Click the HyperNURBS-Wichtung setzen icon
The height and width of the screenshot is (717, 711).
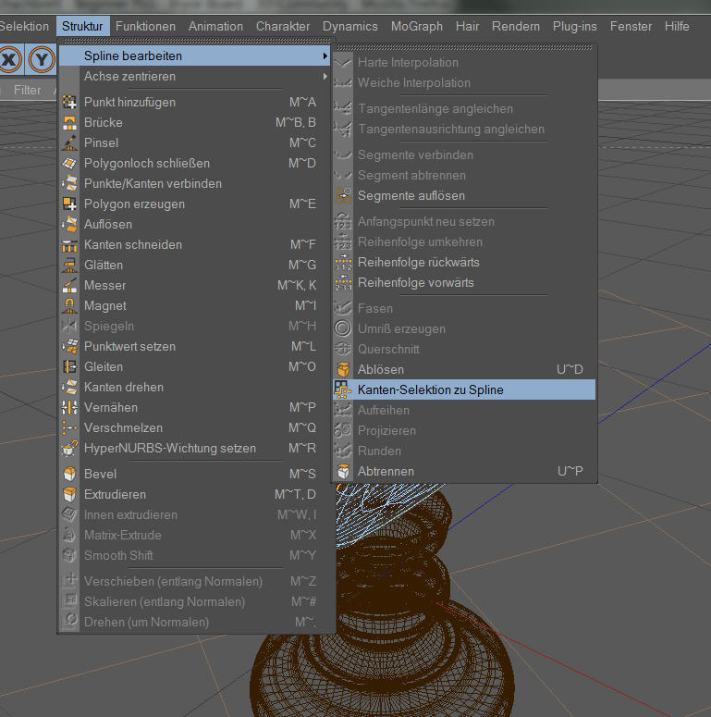tap(69, 448)
